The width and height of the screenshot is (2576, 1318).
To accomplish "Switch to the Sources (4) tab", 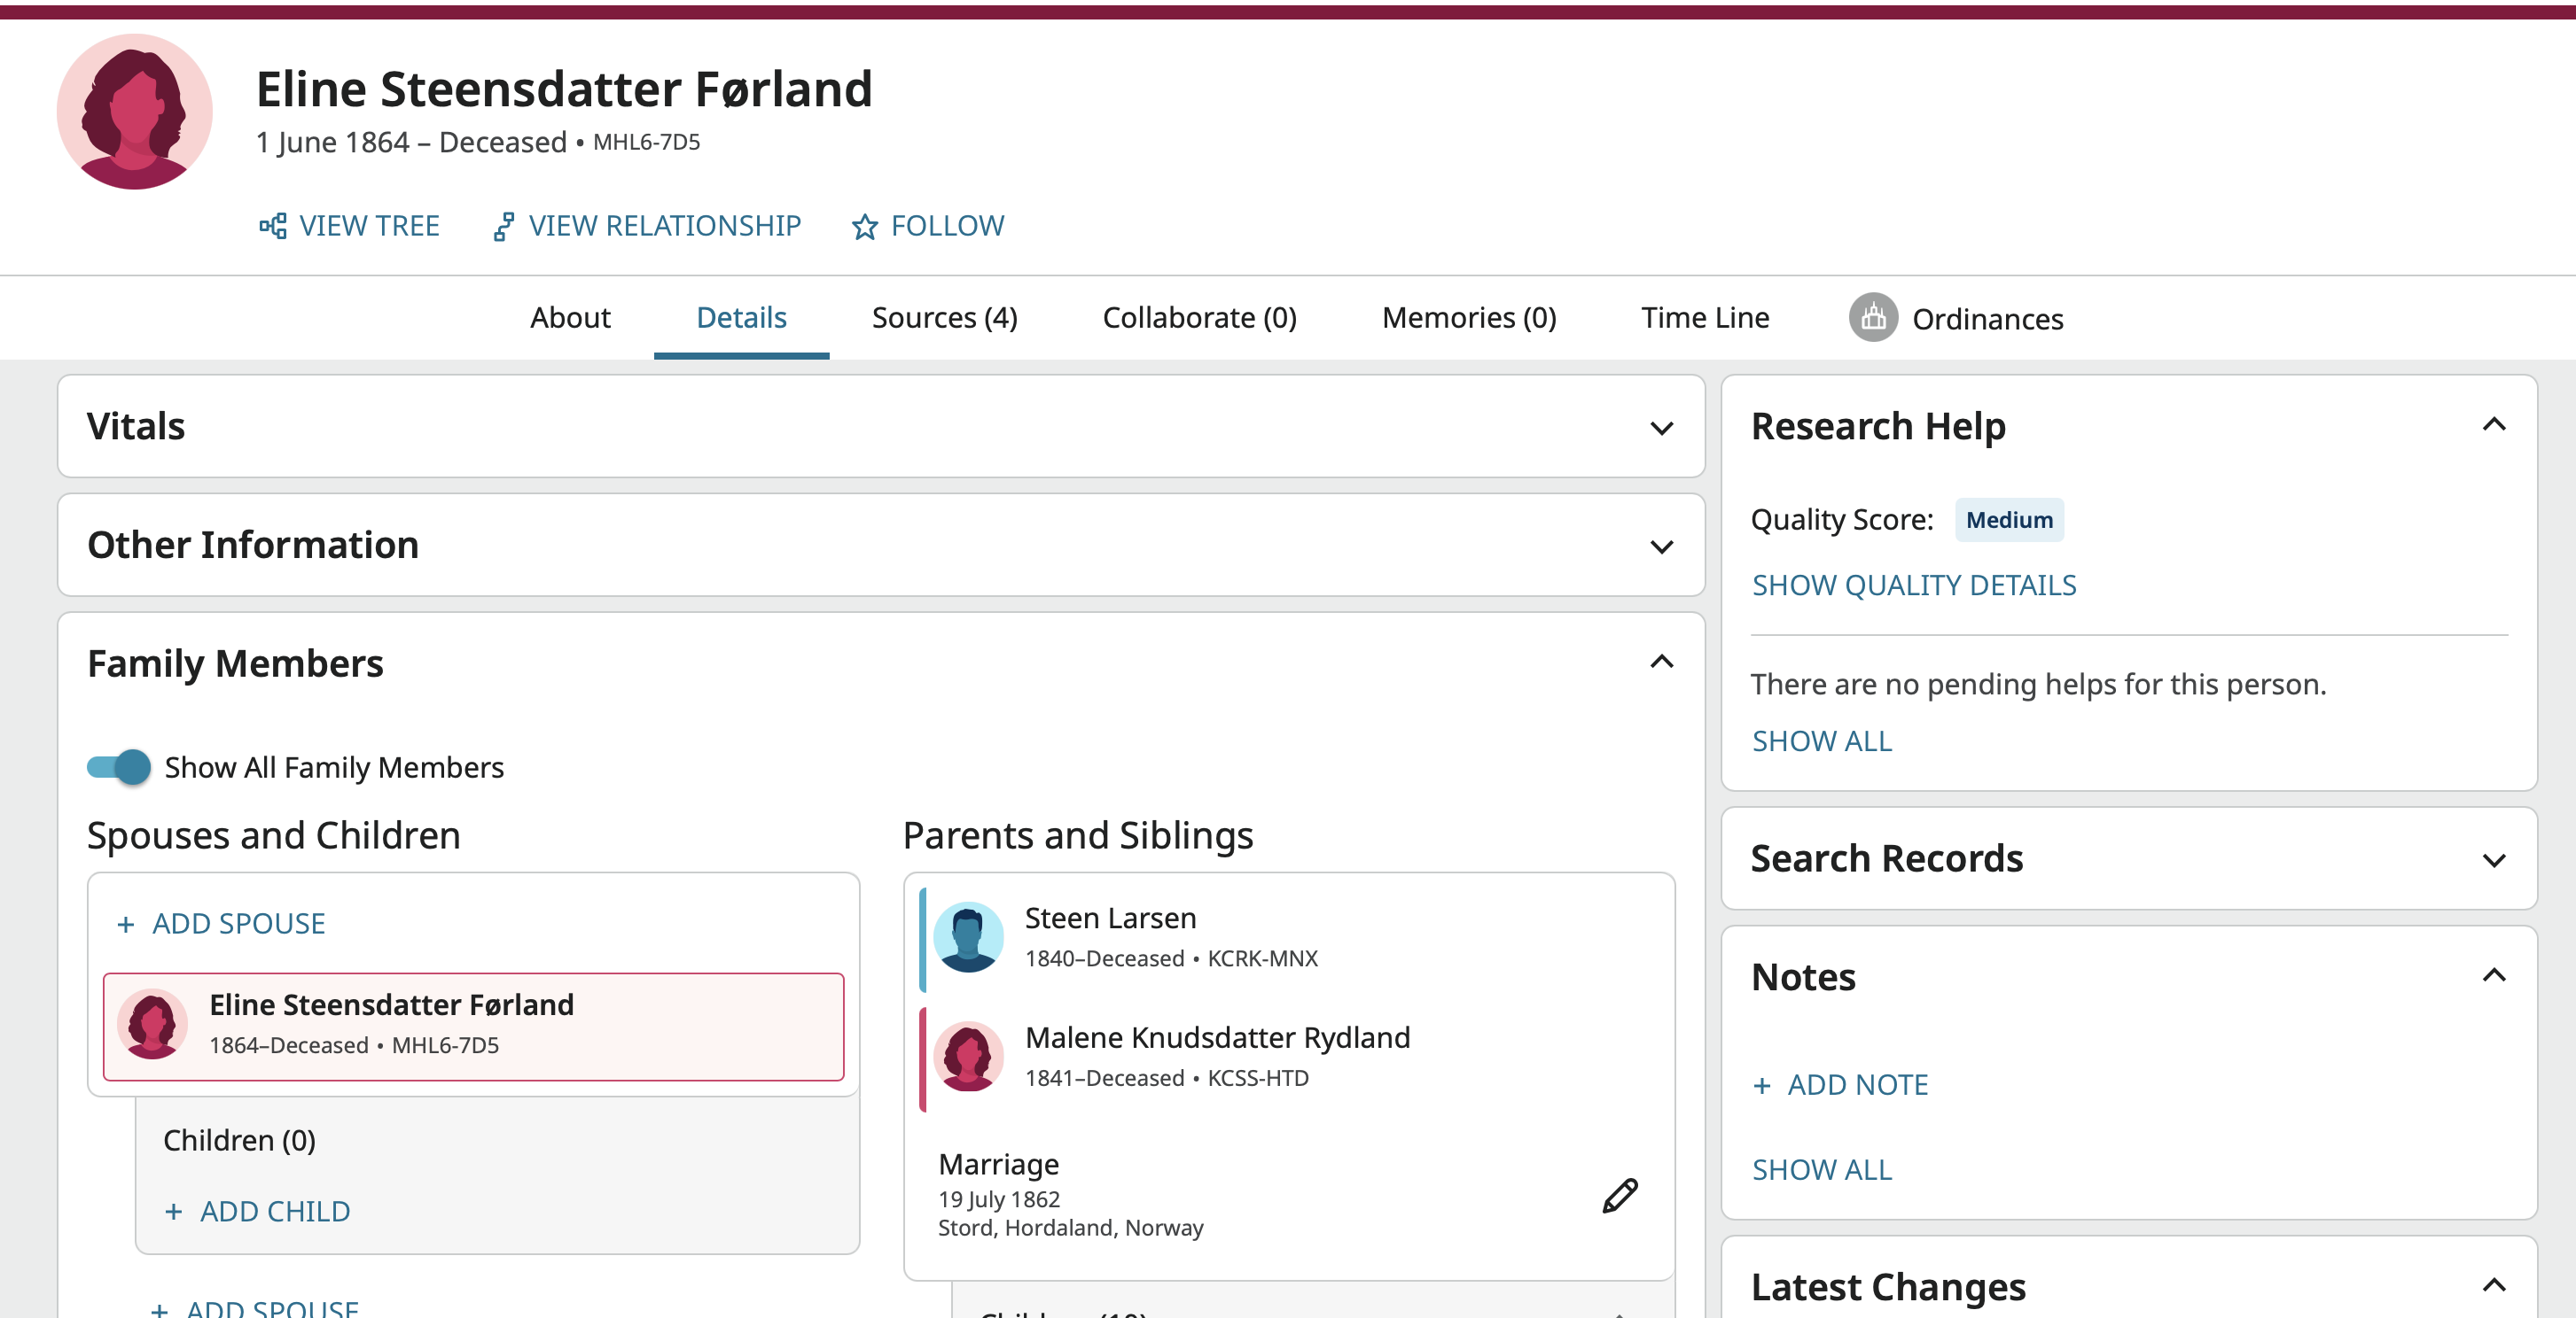I will 944,318.
